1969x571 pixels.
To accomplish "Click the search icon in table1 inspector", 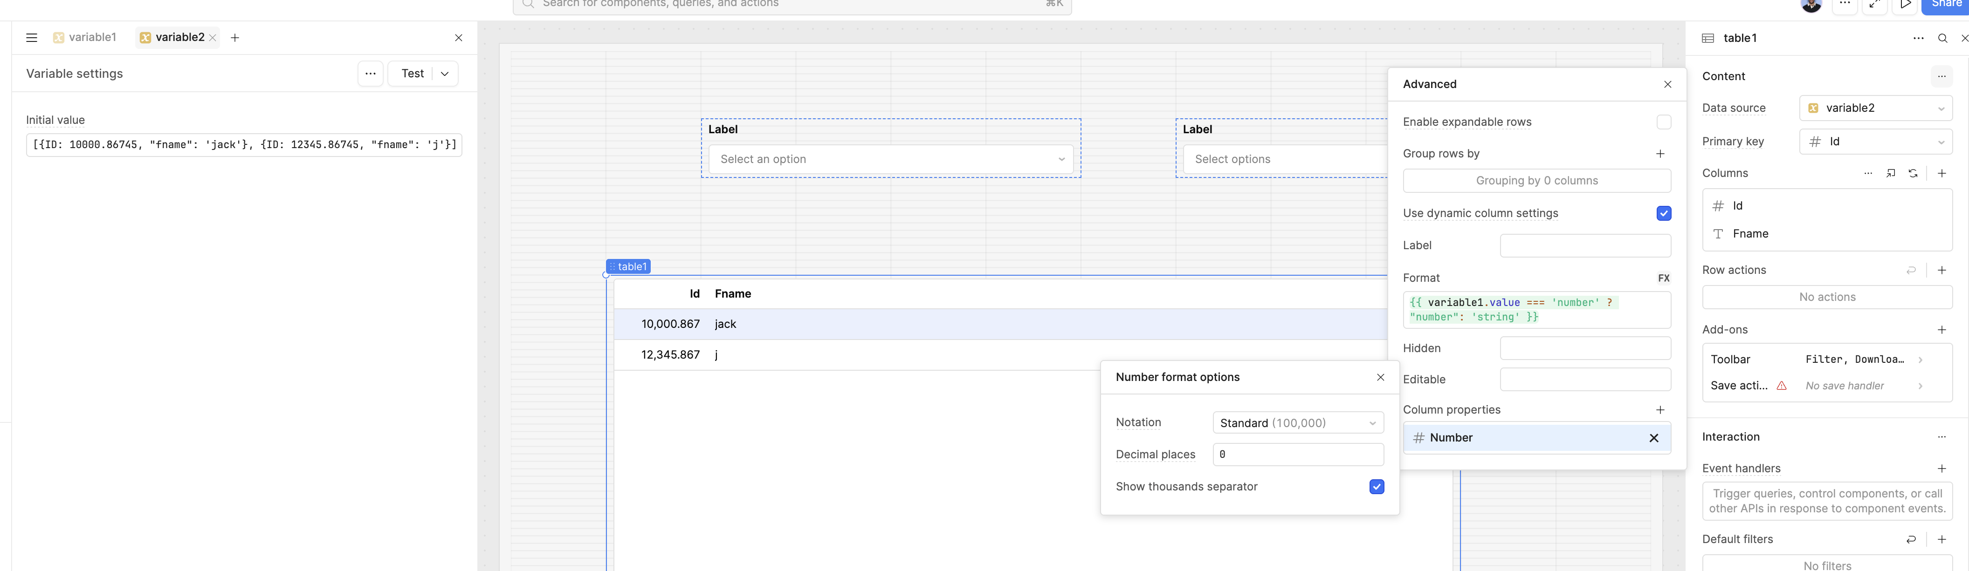I will pos(1942,38).
